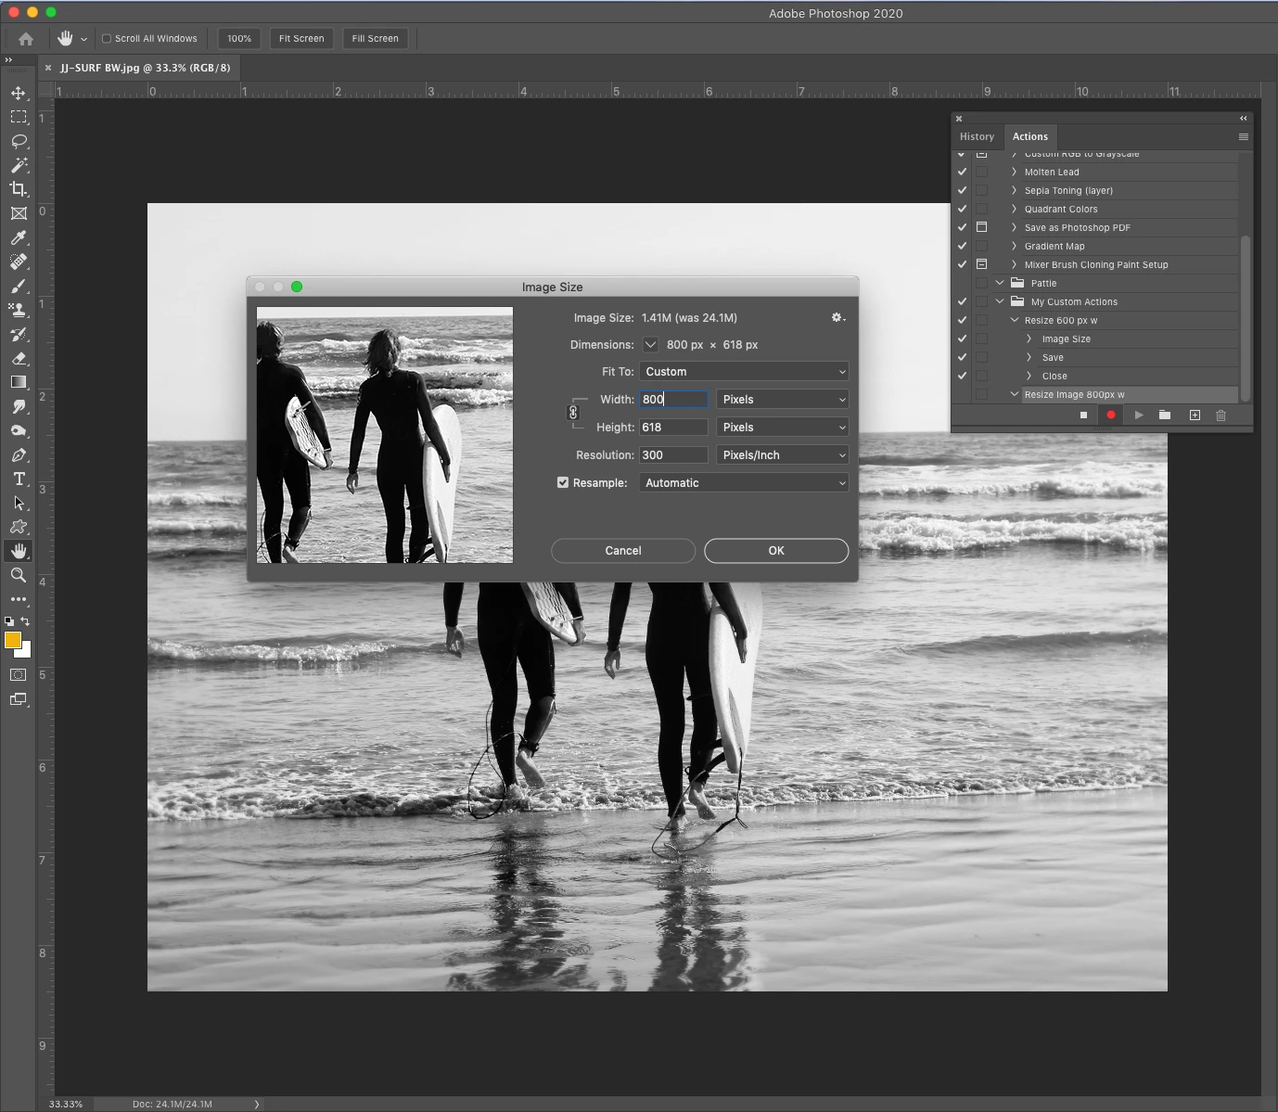Expand the Molten Lead action
Screen dimensions: 1278x1112
pyautogui.click(x=1014, y=172)
